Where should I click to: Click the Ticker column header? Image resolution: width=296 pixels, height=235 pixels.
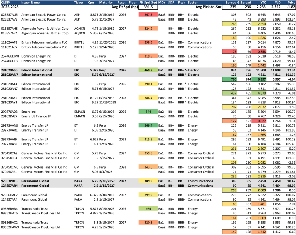coord(79,3)
